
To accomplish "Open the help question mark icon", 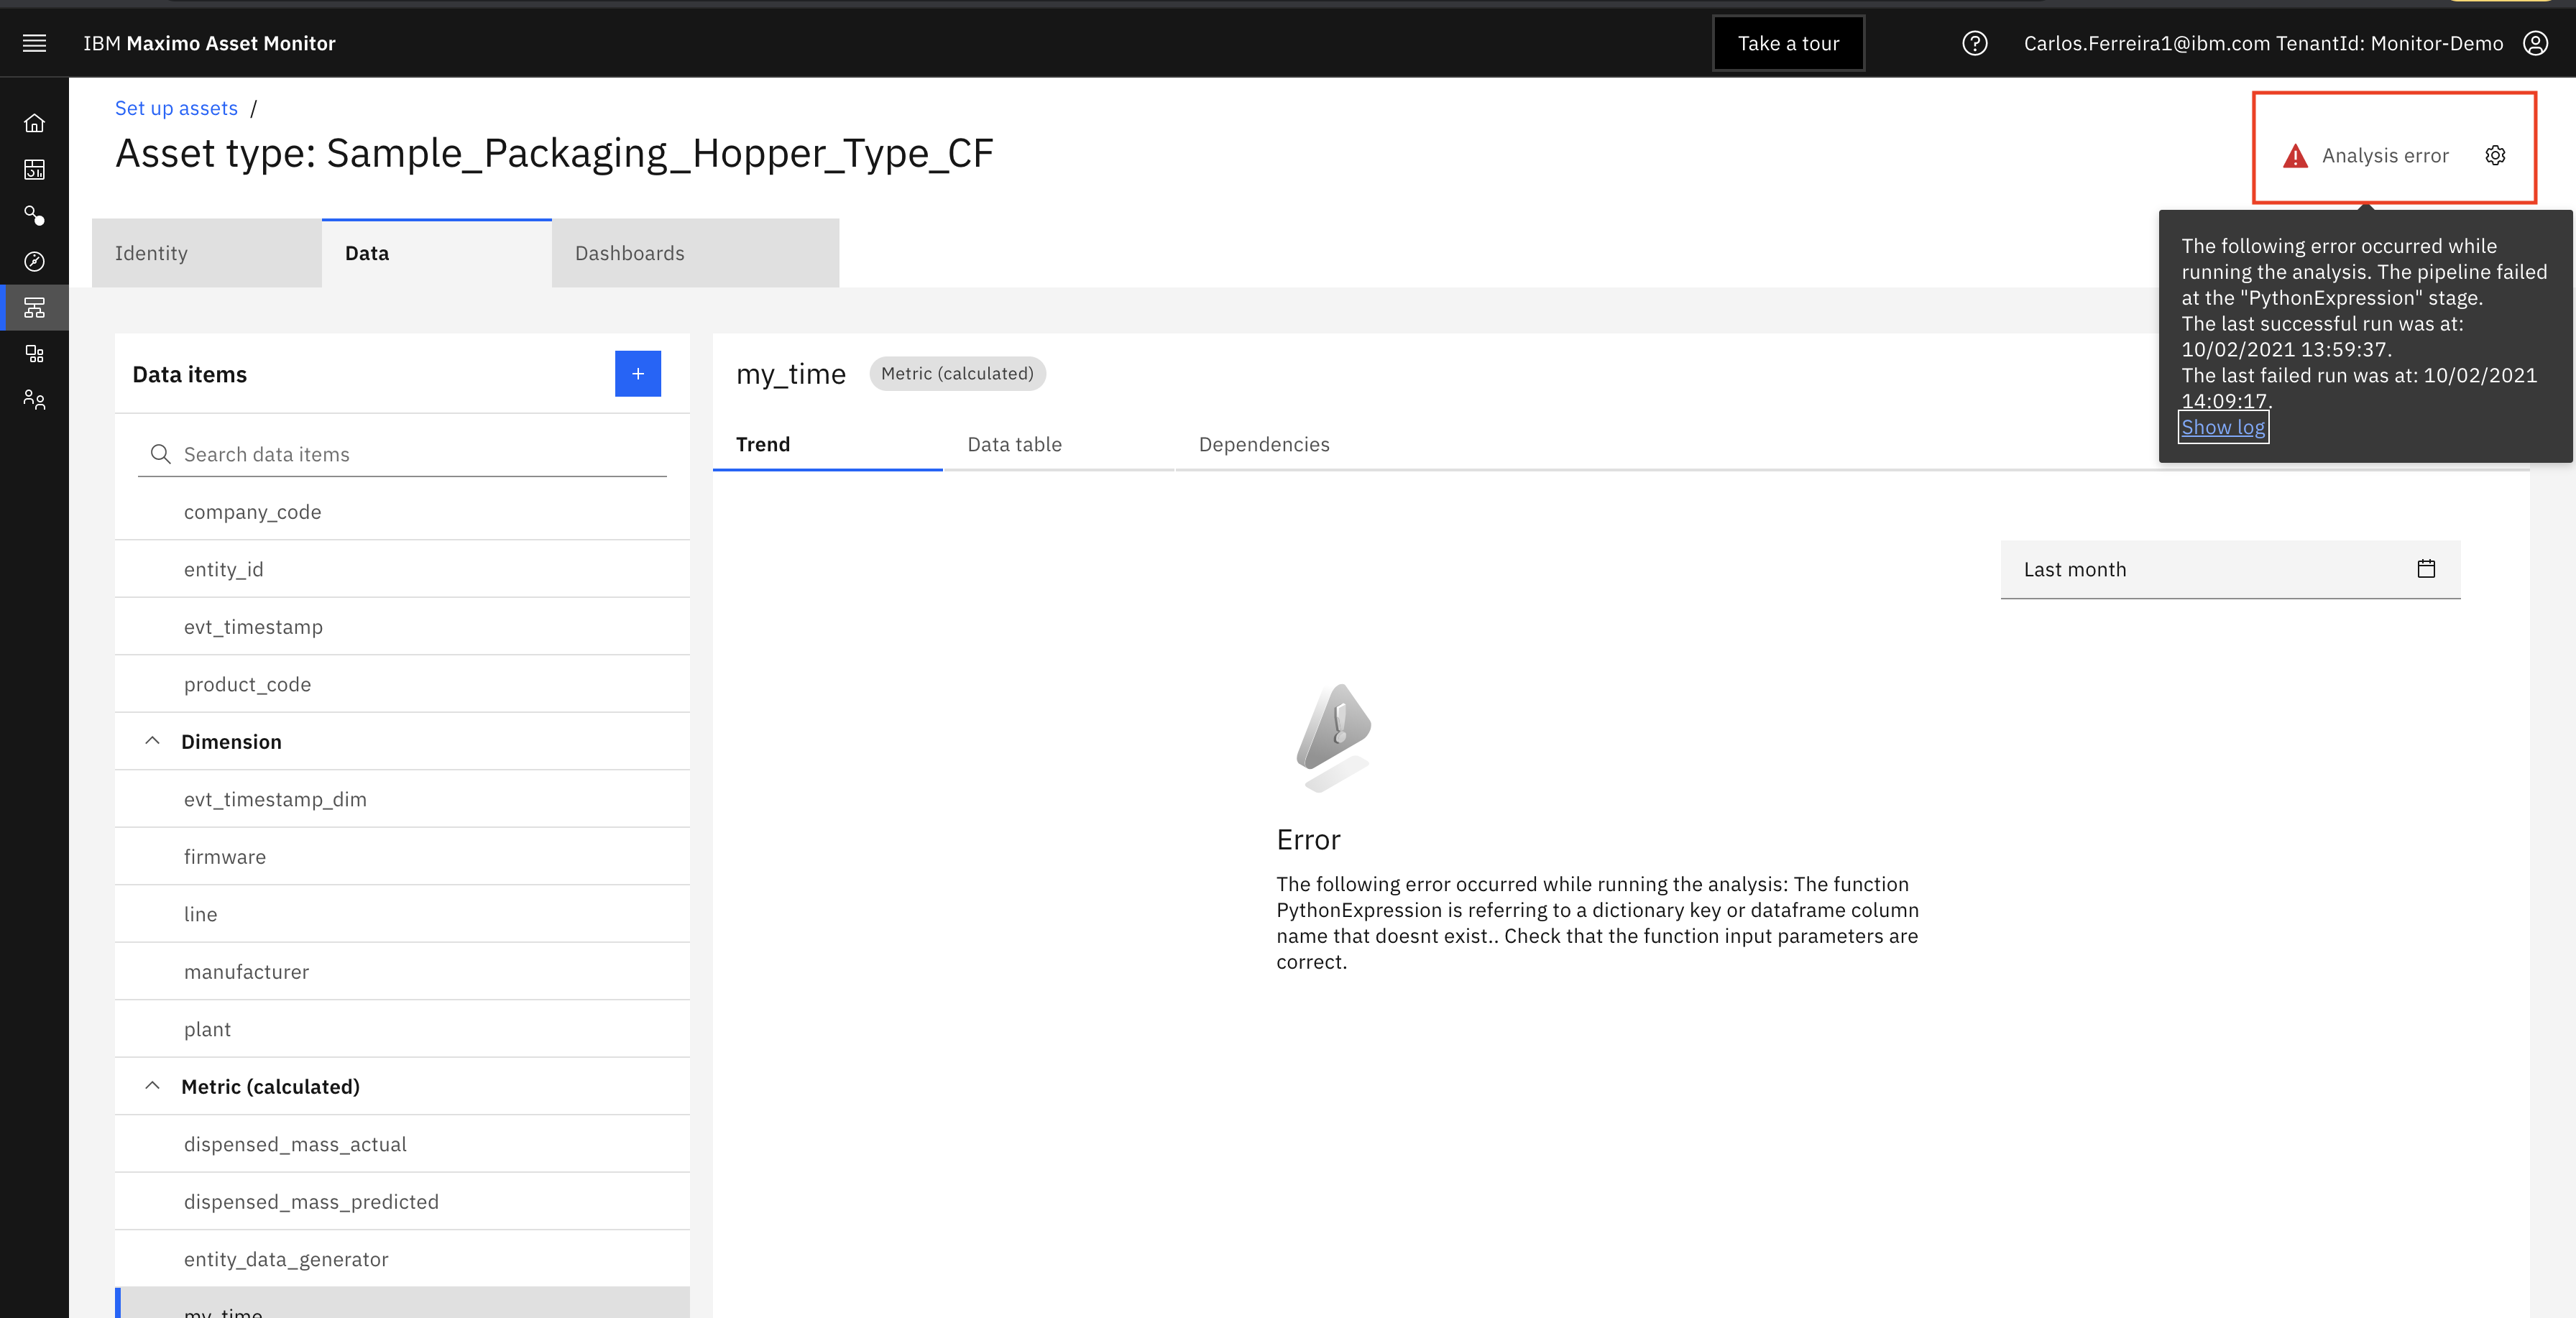I will (1974, 43).
